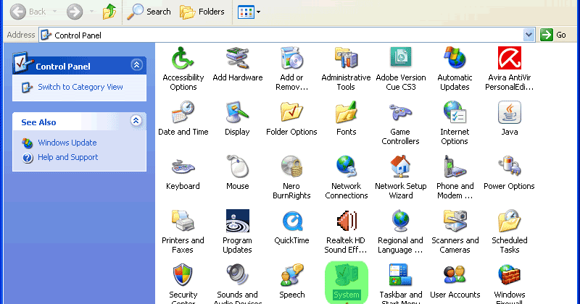580x304 pixels.
Task: Open the Help and Support link
Action: pyautogui.click(x=67, y=157)
